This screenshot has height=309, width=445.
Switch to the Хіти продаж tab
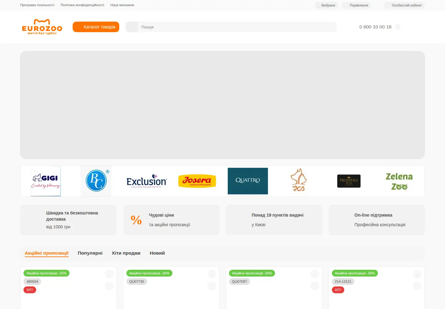pyautogui.click(x=126, y=253)
